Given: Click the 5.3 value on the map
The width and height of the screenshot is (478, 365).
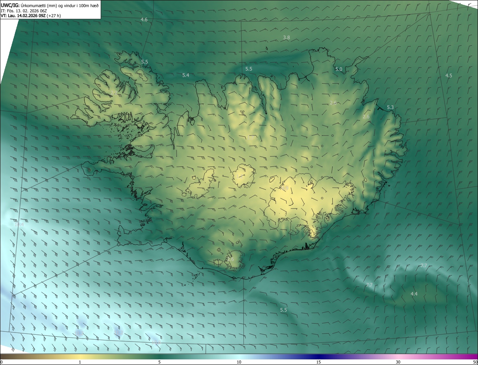Looking at the screenshot, I should click(x=390, y=107).
